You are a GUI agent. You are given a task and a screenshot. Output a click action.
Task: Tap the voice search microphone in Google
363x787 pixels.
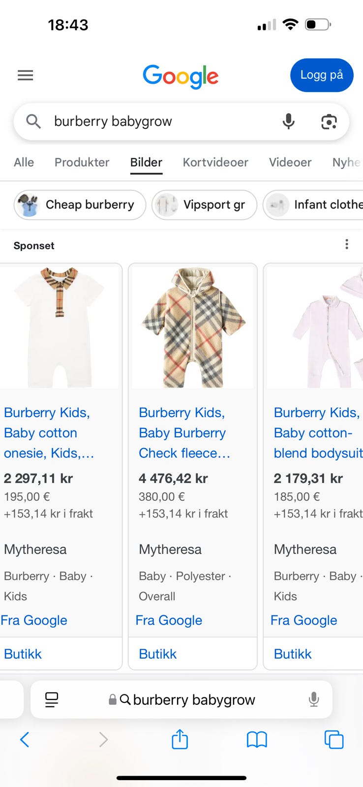289,121
